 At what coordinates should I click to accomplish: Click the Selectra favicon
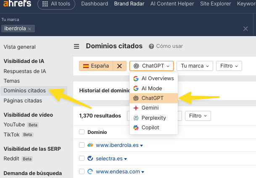90,158
